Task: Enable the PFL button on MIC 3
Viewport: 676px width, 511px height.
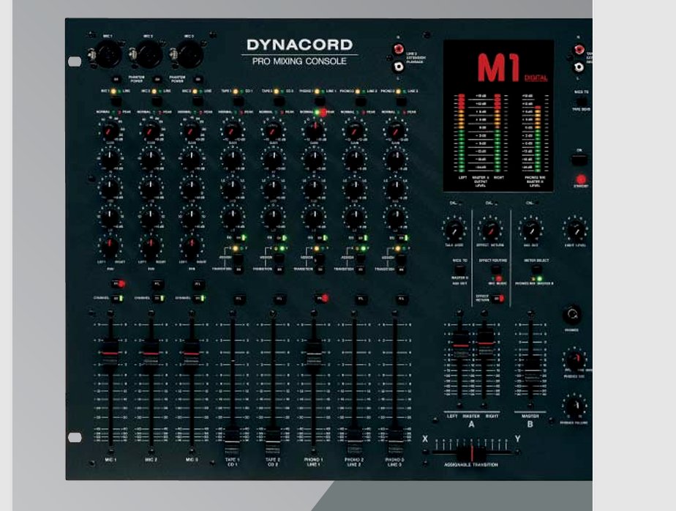Action: coord(198,284)
